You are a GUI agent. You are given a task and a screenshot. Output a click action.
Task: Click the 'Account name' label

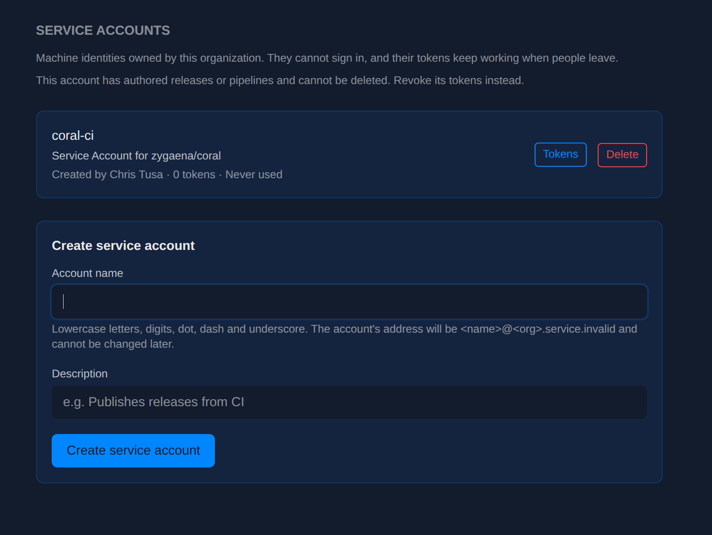point(87,273)
